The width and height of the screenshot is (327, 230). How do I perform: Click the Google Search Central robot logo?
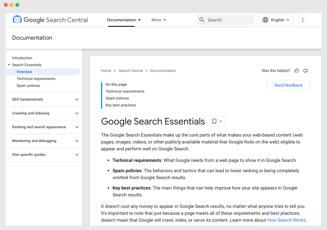(x=17, y=20)
